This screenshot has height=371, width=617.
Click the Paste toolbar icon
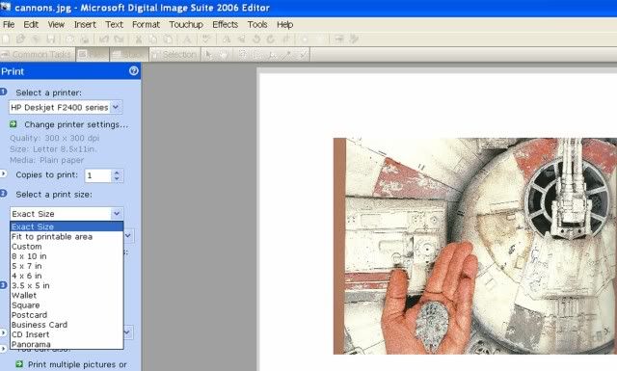[x=168, y=39]
